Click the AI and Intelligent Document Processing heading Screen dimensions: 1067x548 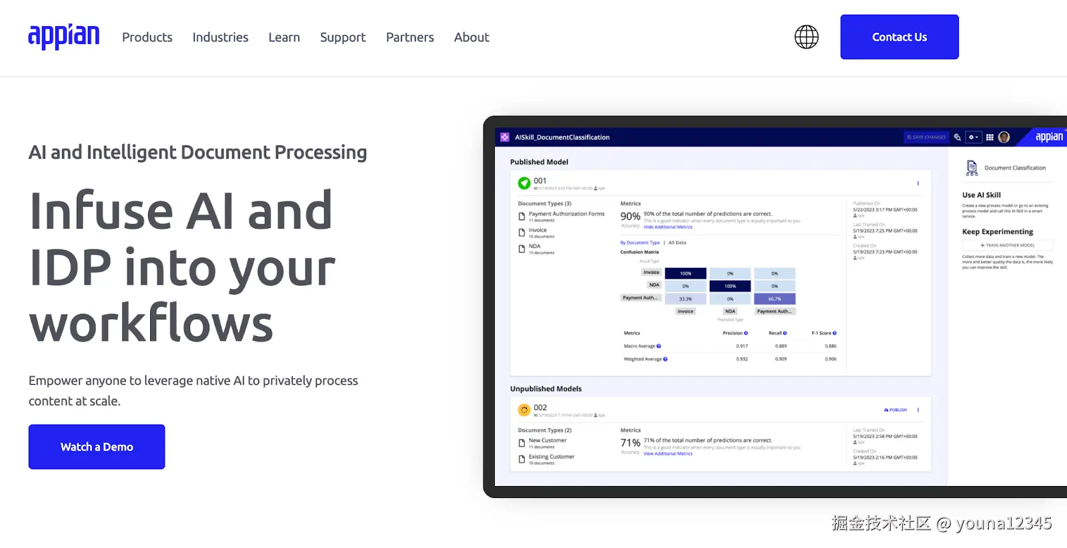point(197,153)
